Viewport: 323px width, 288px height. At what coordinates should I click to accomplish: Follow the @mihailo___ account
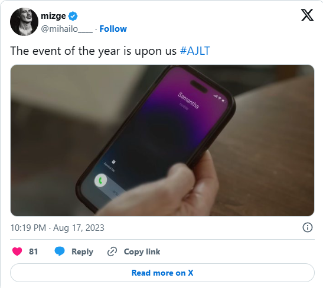pyautogui.click(x=113, y=29)
